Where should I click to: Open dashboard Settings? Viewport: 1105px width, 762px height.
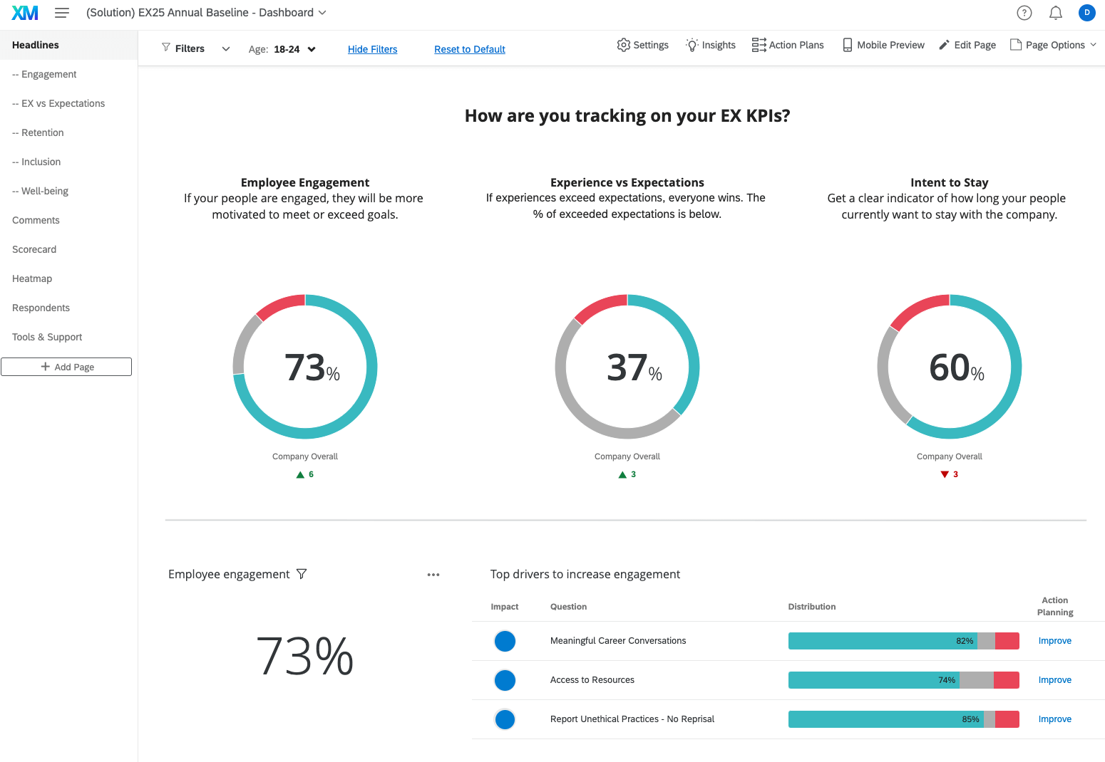[642, 45]
